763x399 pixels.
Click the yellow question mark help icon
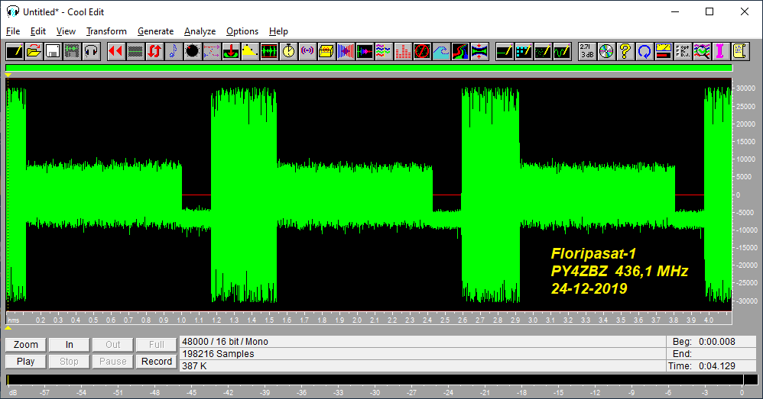(x=625, y=51)
